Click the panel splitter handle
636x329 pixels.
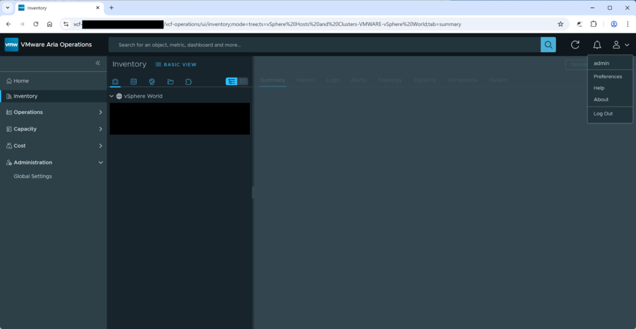tap(253, 192)
